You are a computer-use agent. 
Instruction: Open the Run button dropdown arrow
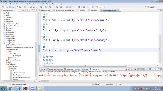48,7
